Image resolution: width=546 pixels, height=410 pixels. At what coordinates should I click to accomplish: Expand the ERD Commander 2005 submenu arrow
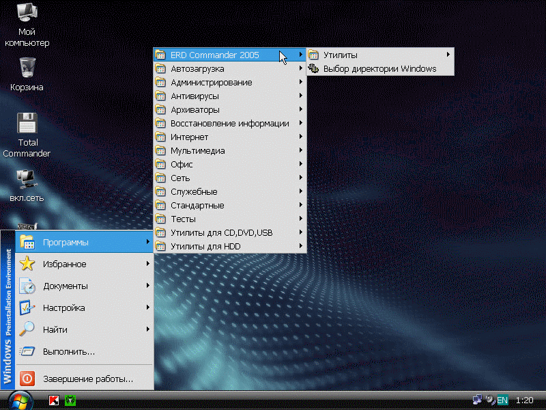[x=301, y=55]
